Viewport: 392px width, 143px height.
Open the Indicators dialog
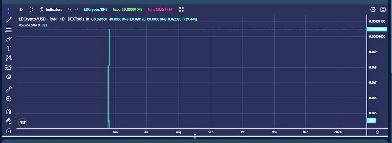pyautogui.click(x=51, y=10)
